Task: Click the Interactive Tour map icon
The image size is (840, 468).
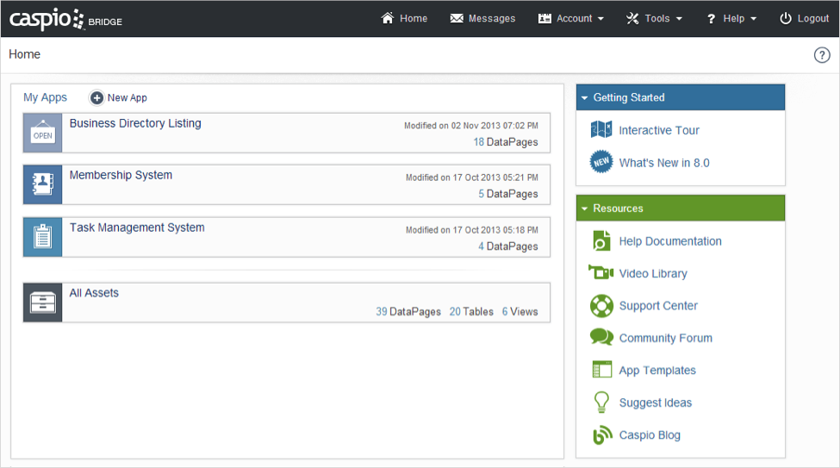Action: (x=600, y=130)
